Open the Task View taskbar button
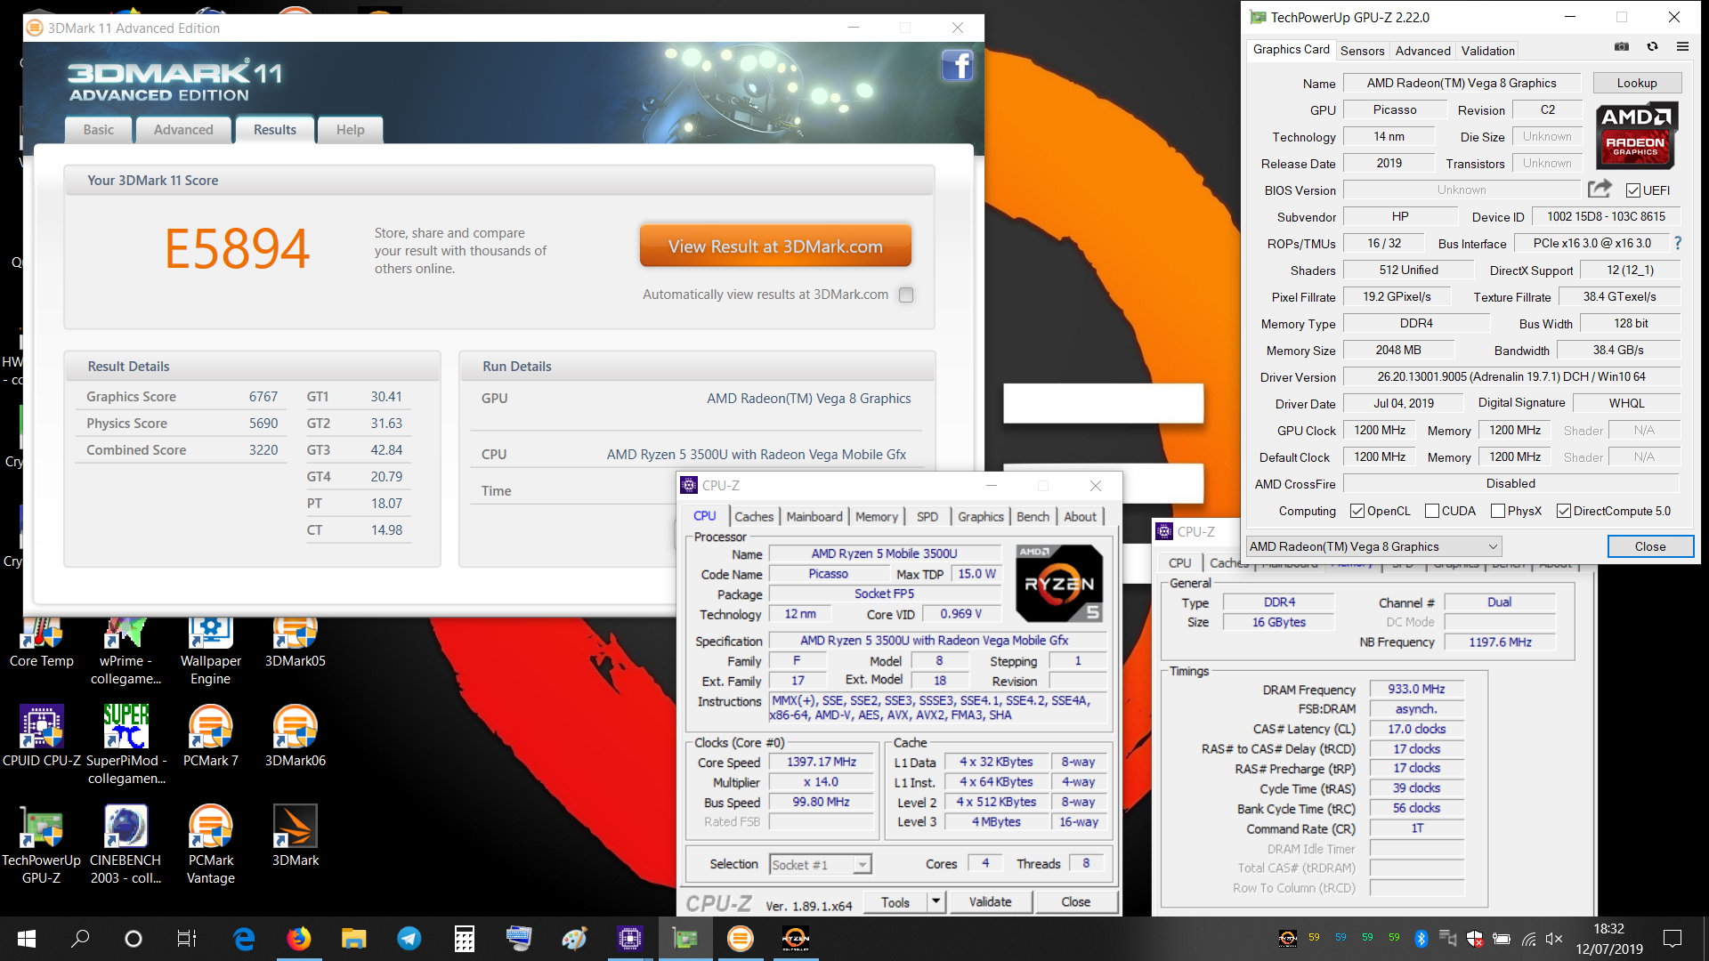Viewport: 1709px width, 961px height. point(186,938)
